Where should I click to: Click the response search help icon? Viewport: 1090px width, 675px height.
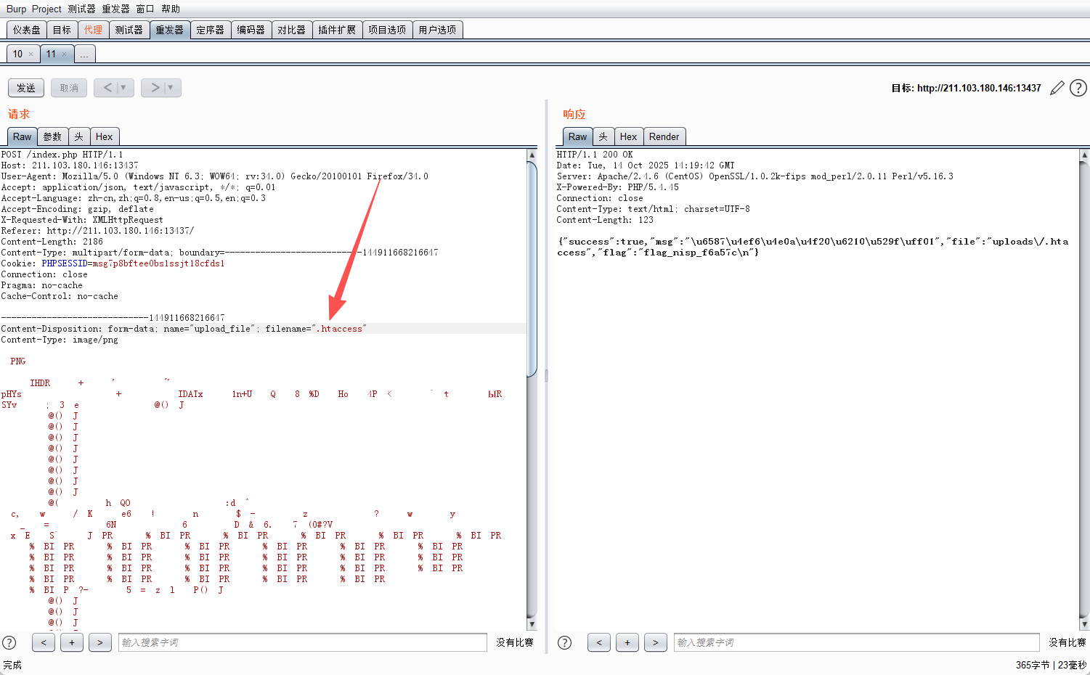[564, 642]
